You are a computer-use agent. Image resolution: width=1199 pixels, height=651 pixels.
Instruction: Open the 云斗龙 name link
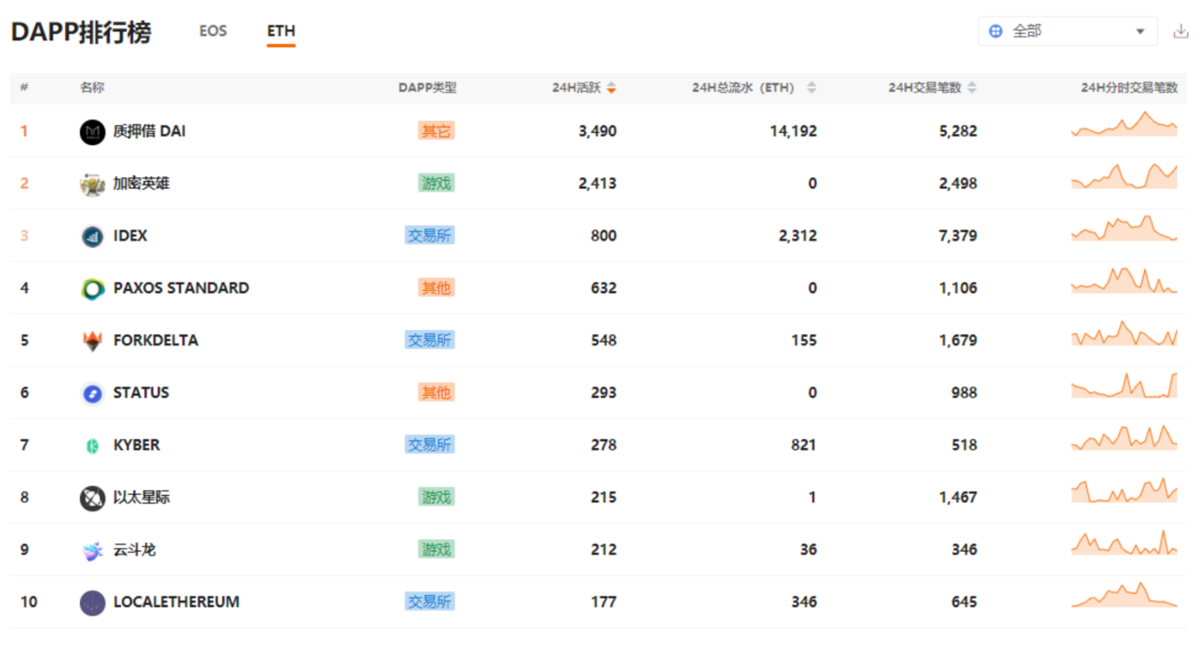coord(134,550)
